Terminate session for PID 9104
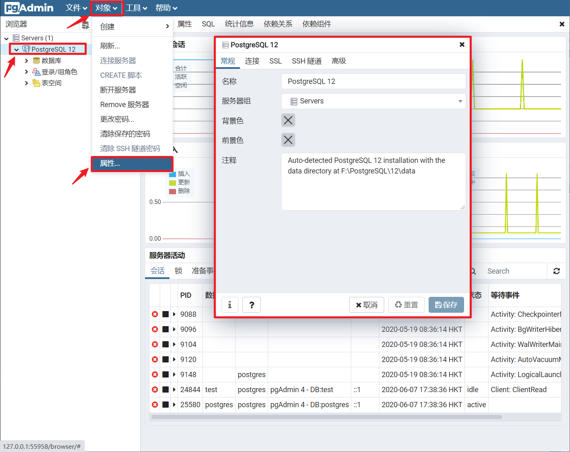The width and height of the screenshot is (570, 452). coord(155,344)
